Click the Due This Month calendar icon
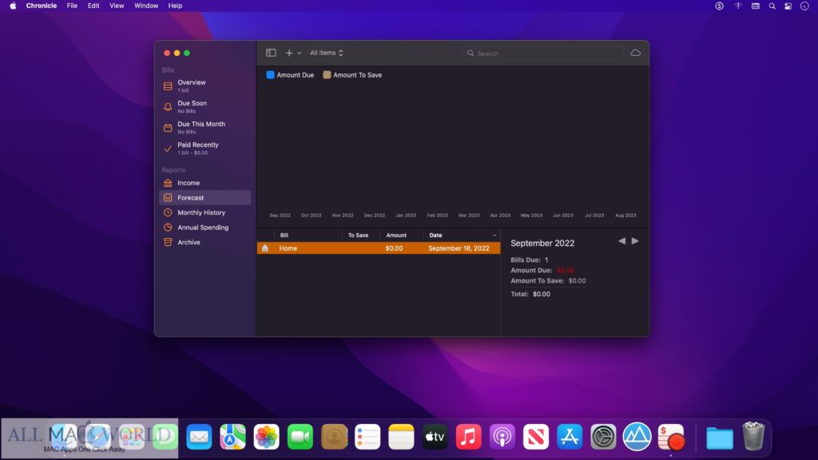The image size is (818, 460). (x=168, y=128)
